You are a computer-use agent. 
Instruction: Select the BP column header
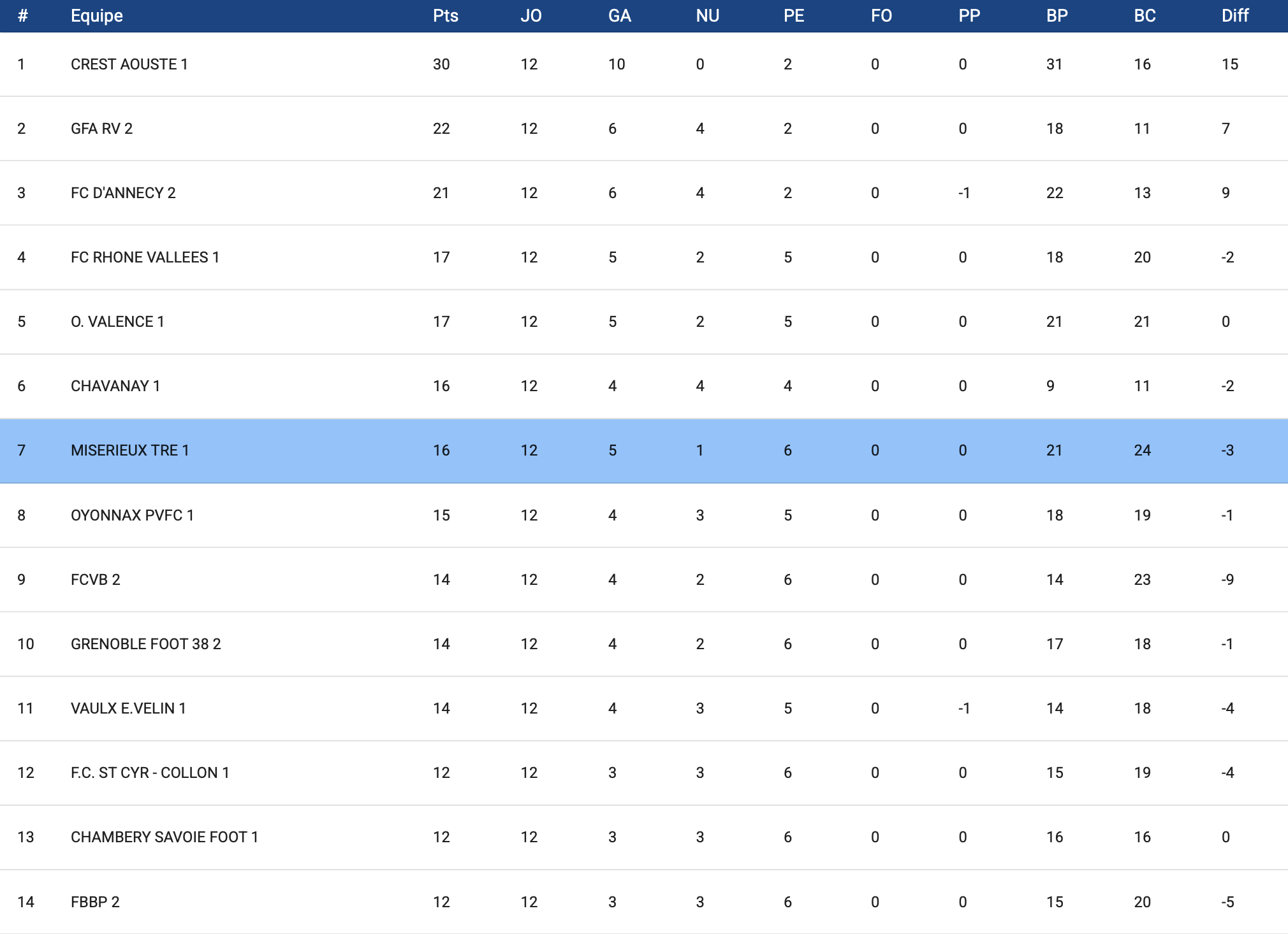1057,16
